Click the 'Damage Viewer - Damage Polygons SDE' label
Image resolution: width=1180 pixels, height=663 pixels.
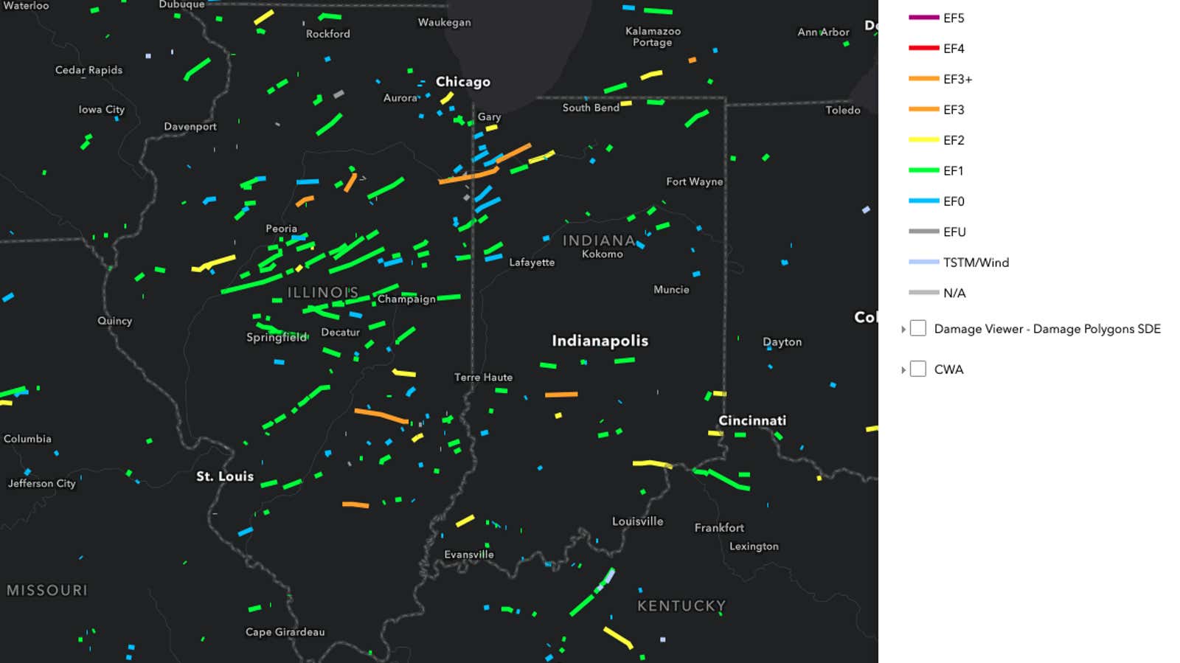pyautogui.click(x=1047, y=329)
